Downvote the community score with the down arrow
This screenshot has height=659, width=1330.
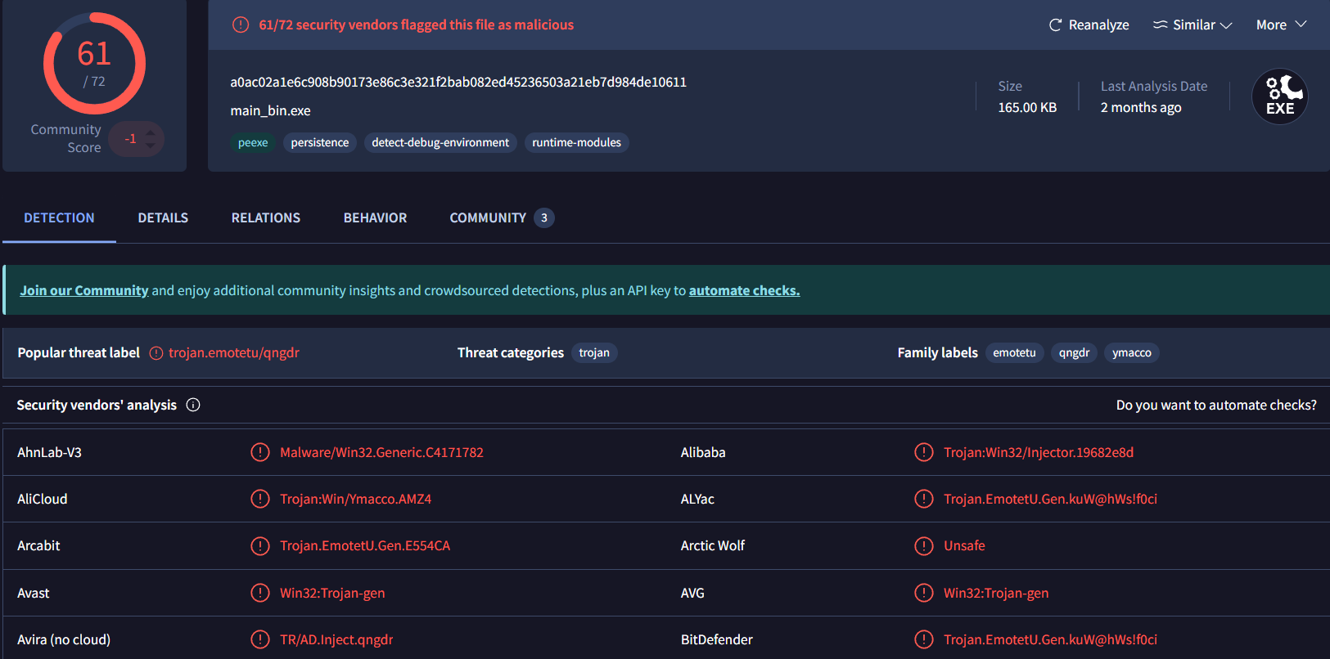click(x=151, y=146)
